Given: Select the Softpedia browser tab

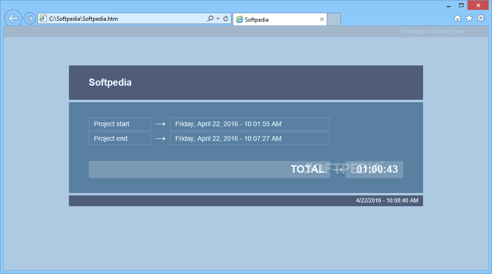Looking at the screenshot, I should [280, 19].
